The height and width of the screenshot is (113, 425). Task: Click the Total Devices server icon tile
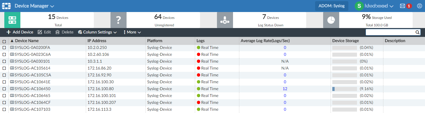(12, 20)
